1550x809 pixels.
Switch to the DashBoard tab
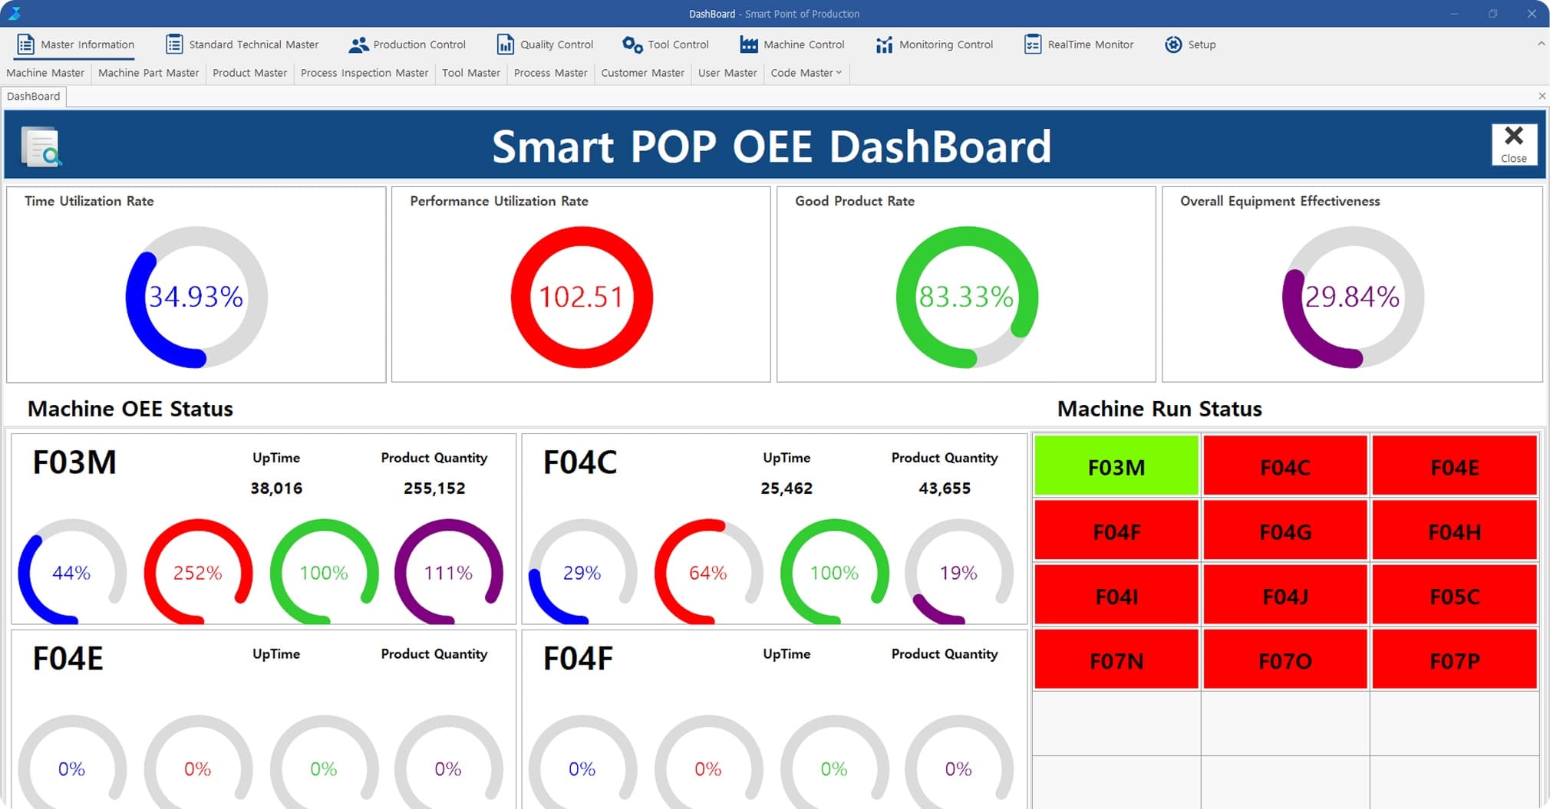(33, 96)
